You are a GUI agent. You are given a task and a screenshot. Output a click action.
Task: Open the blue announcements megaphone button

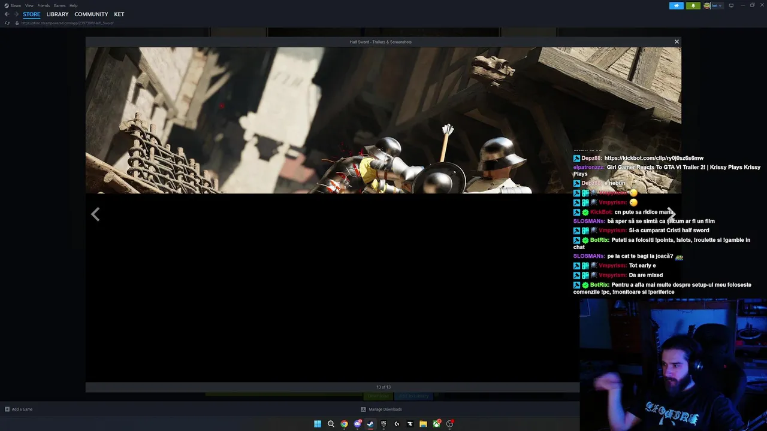676,5
